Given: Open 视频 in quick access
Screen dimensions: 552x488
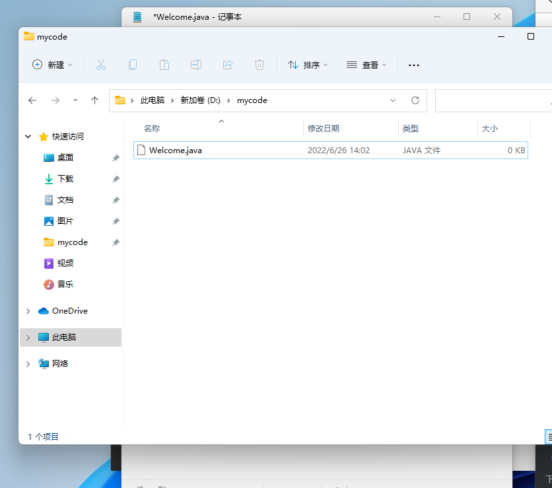Looking at the screenshot, I should point(65,263).
